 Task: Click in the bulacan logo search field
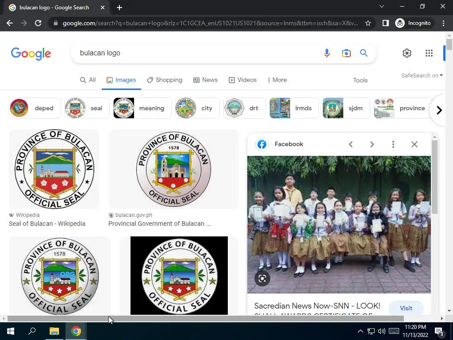[x=196, y=53]
